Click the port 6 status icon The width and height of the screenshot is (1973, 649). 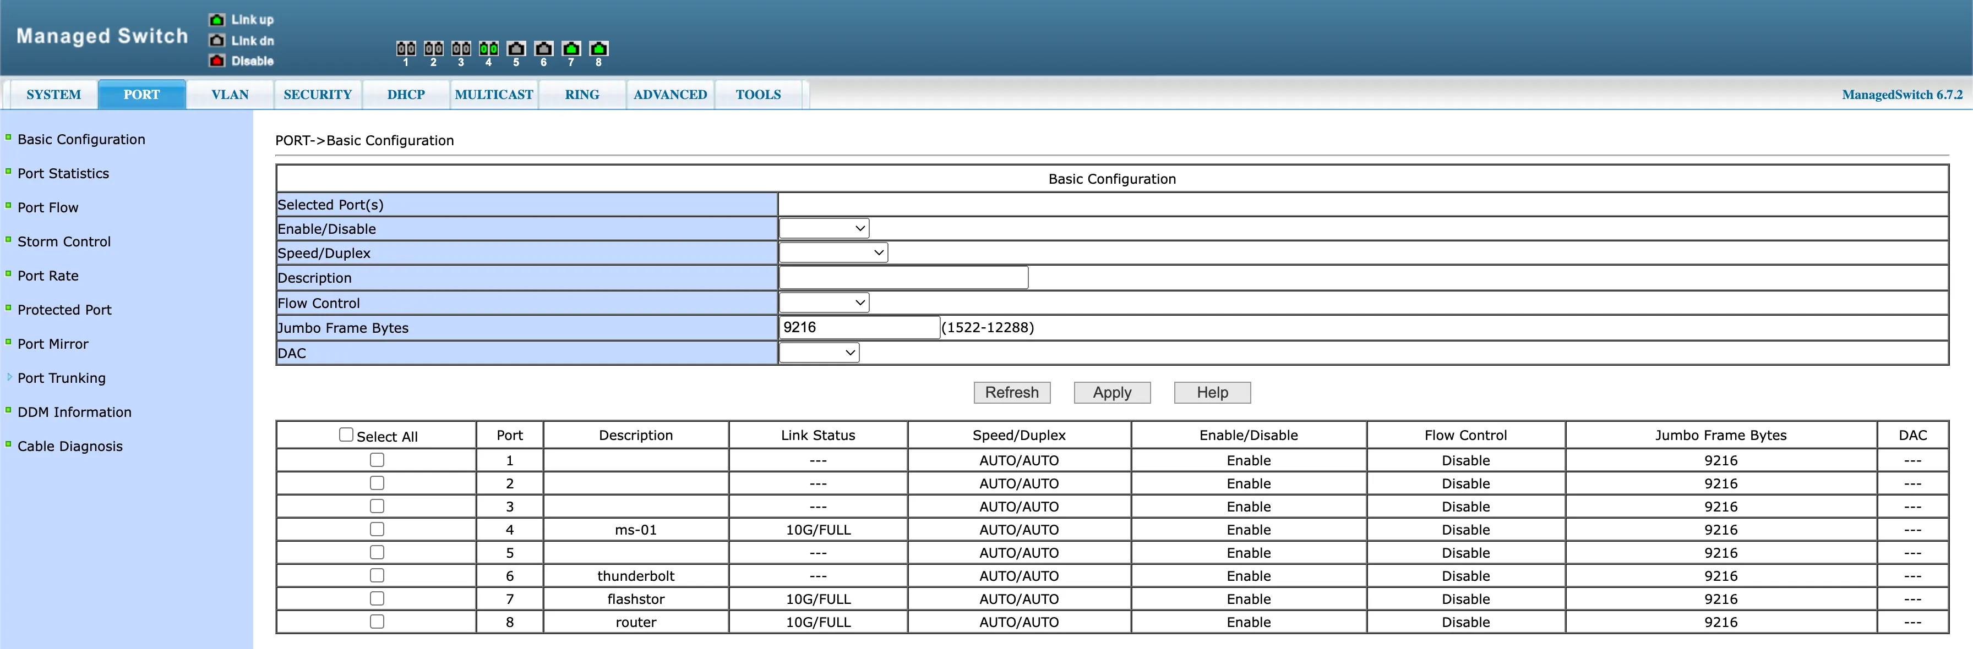[544, 49]
